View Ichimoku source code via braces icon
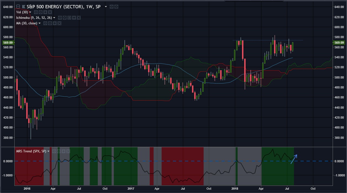The image size is (347, 193). [x=69, y=18]
